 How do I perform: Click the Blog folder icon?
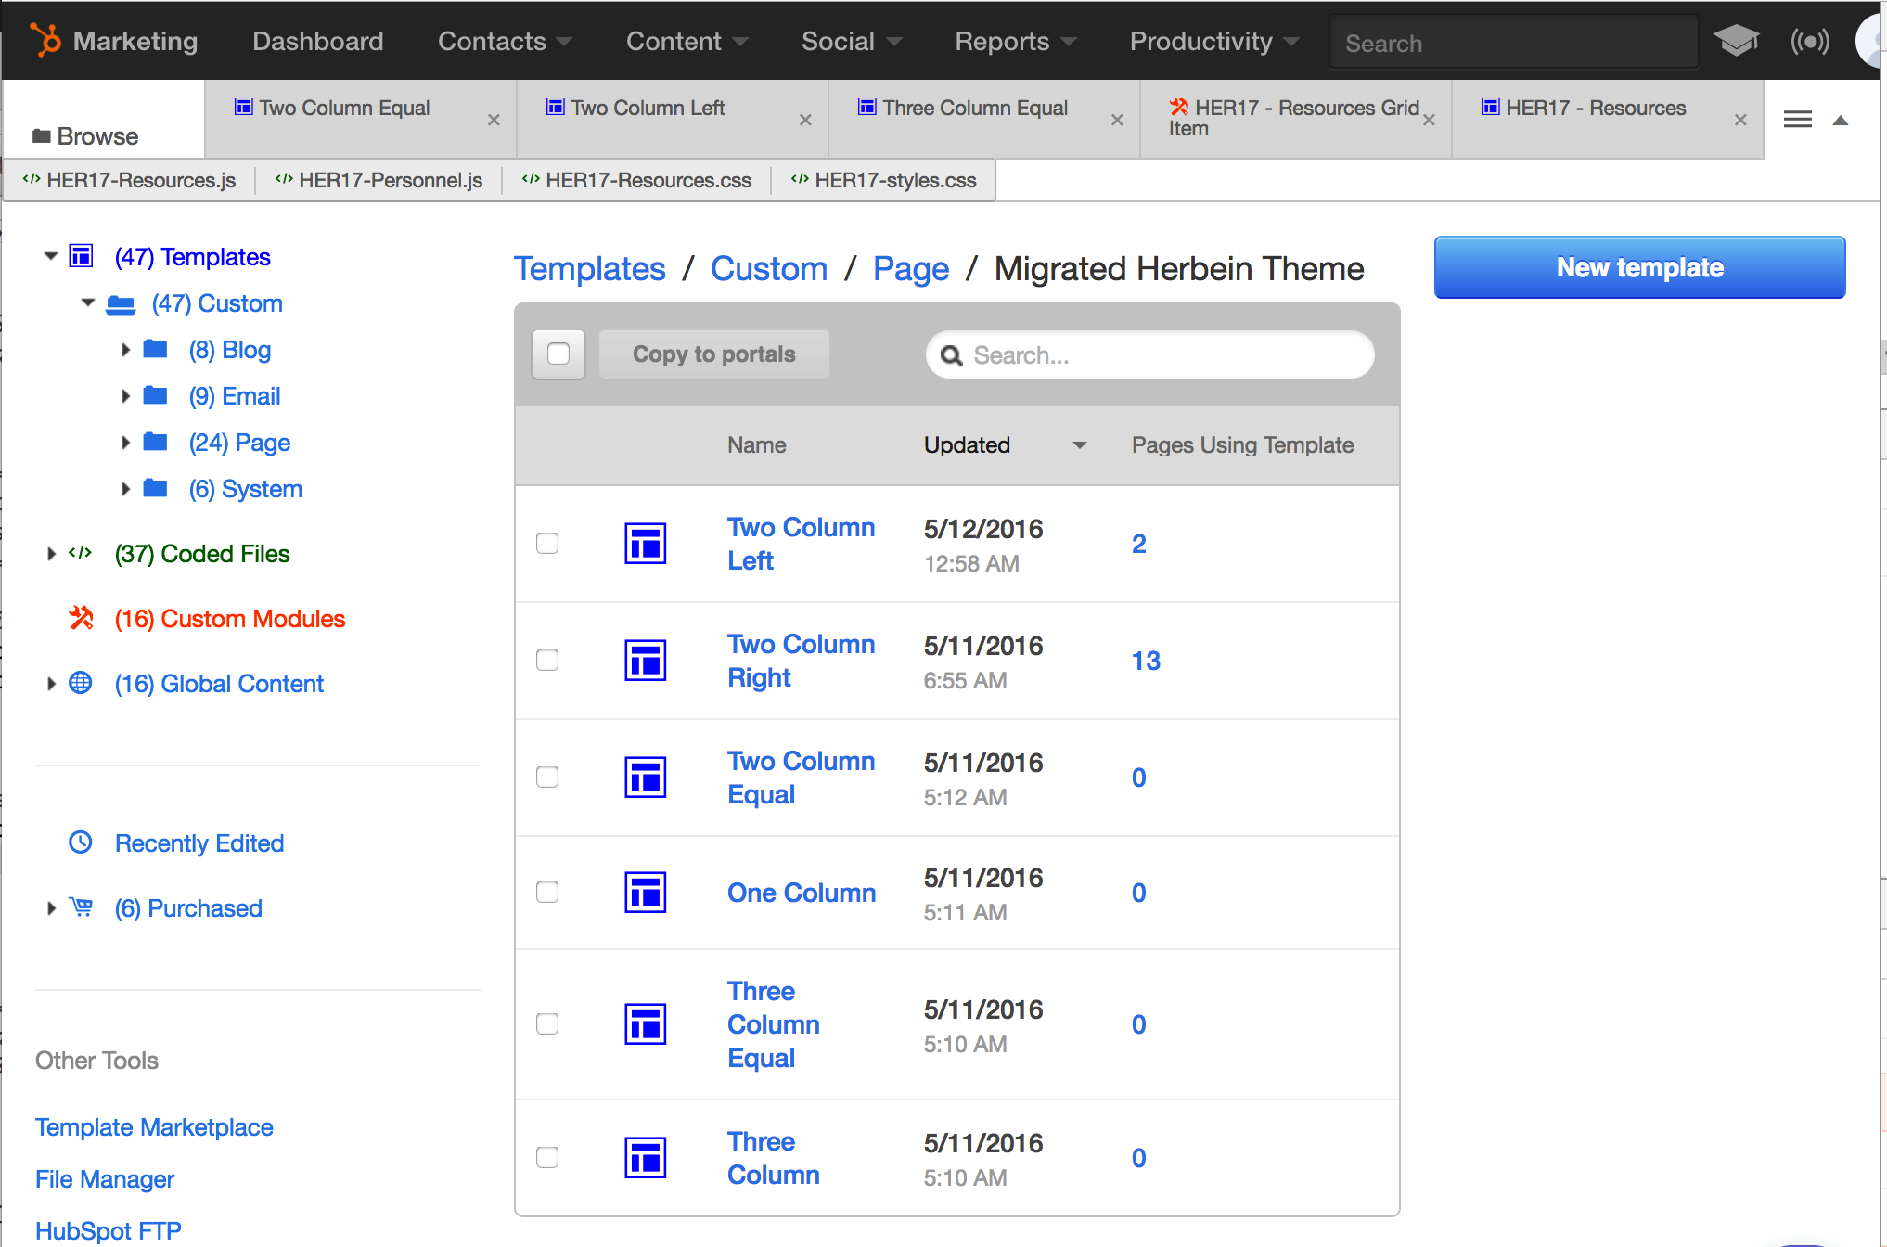(x=155, y=349)
